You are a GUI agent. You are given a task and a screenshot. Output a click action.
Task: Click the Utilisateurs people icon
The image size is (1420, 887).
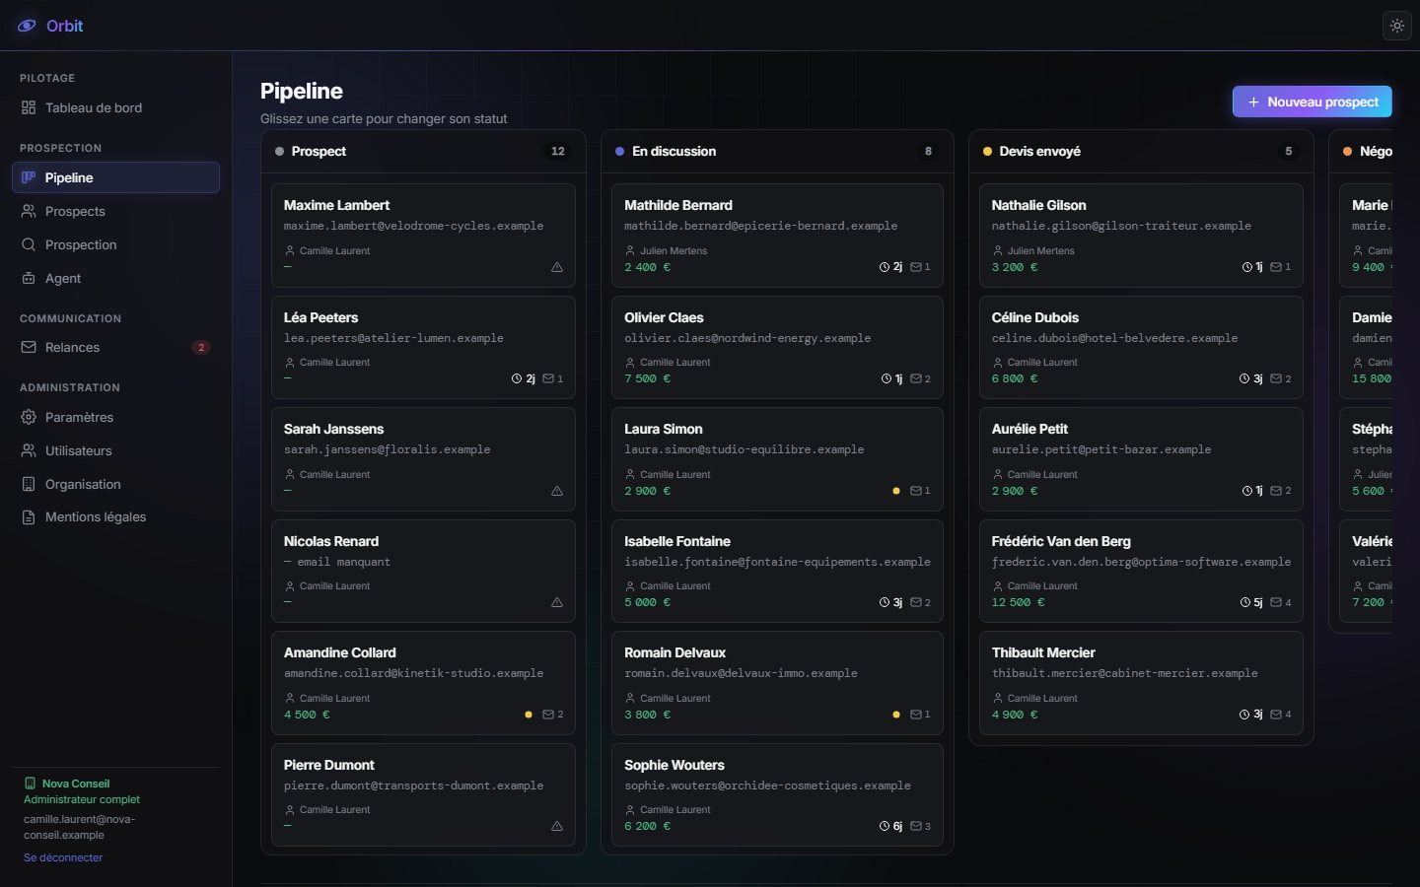pyautogui.click(x=29, y=450)
